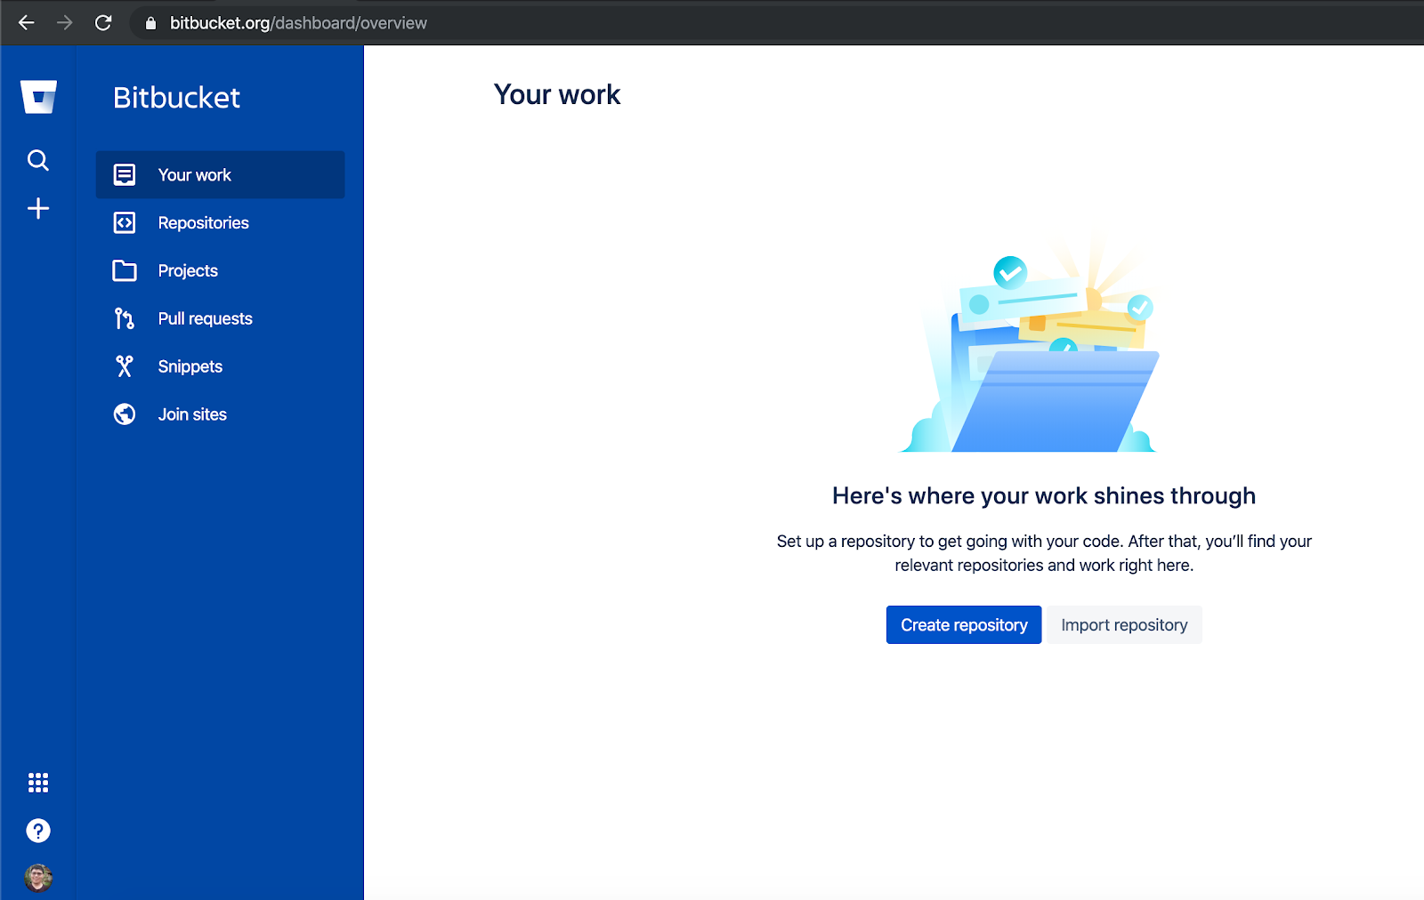Screen dimensions: 1424x900
Task: Click the 'Set up a repository' description text
Action: tap(1044, 553)
